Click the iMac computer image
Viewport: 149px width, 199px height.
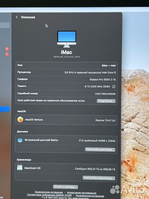tap(67, 39)
